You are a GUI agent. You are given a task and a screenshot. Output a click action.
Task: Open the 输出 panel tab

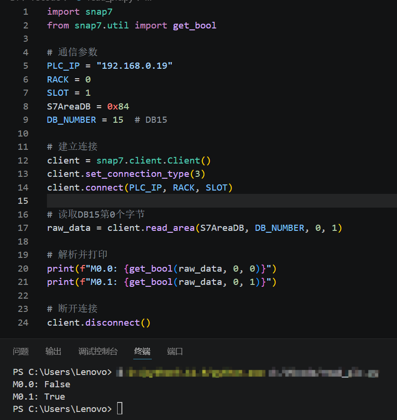(53, 351)
